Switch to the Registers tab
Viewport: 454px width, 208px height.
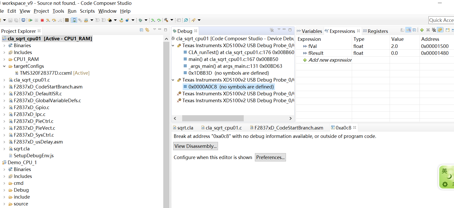(375, 31)
